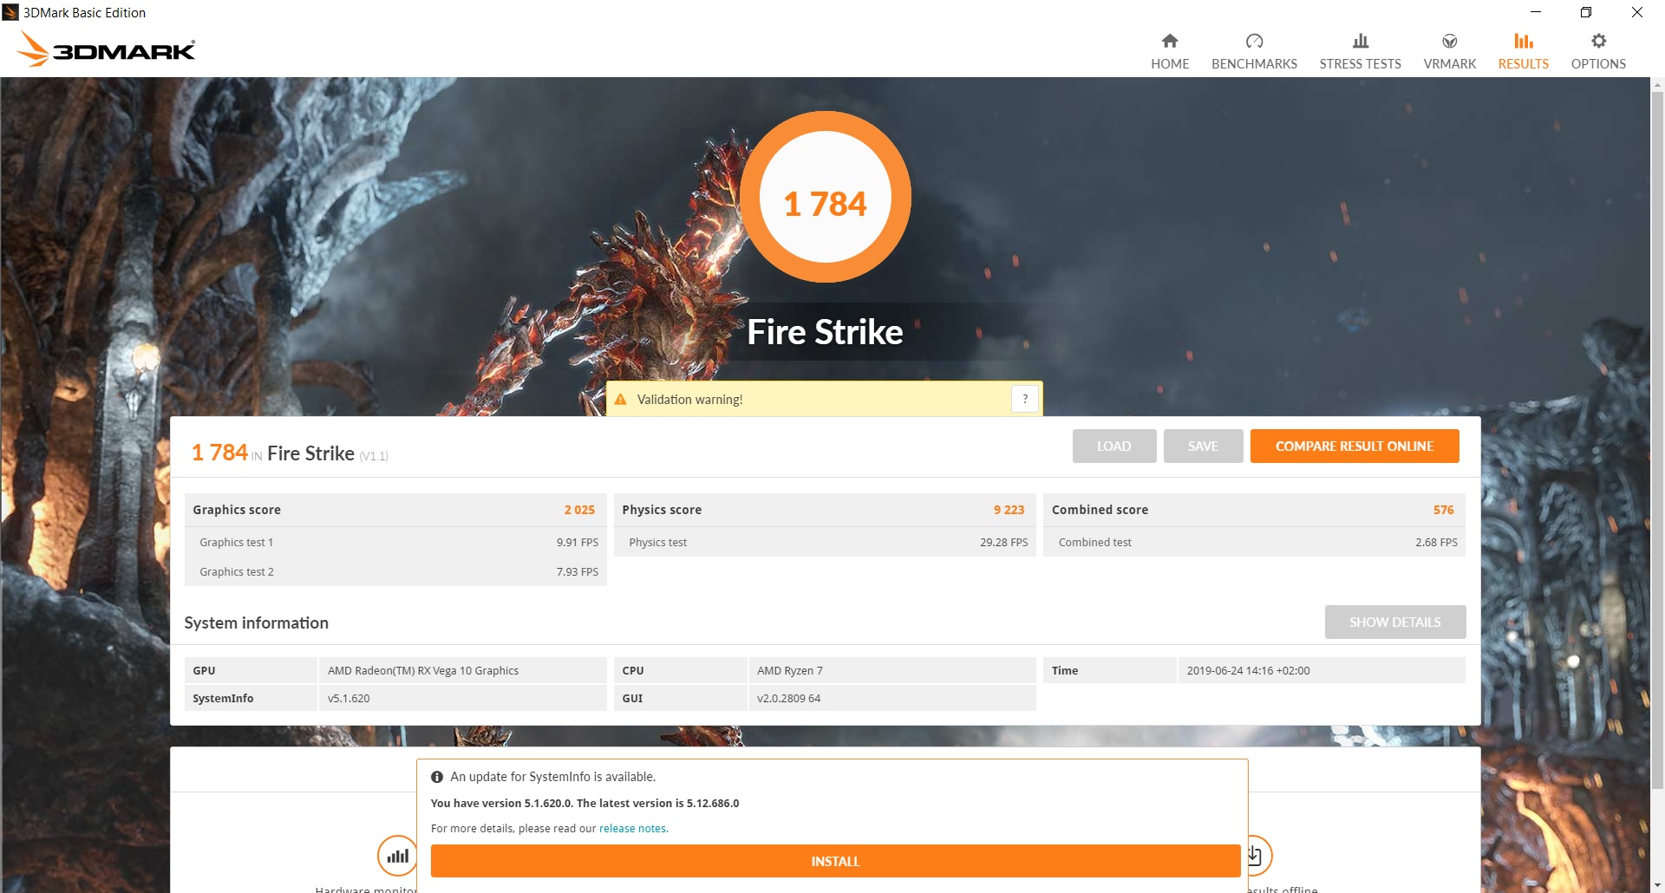This screenshot has width=1665, height=893.
Task: Click the Load button
Action: click(1114, 446)
